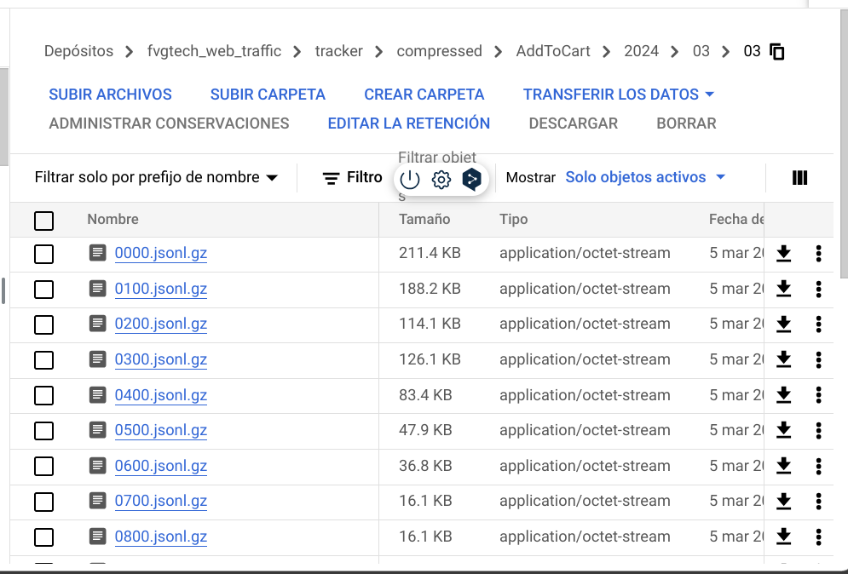Download the file 0300.jsonl.gz

[x=783, y=360]
